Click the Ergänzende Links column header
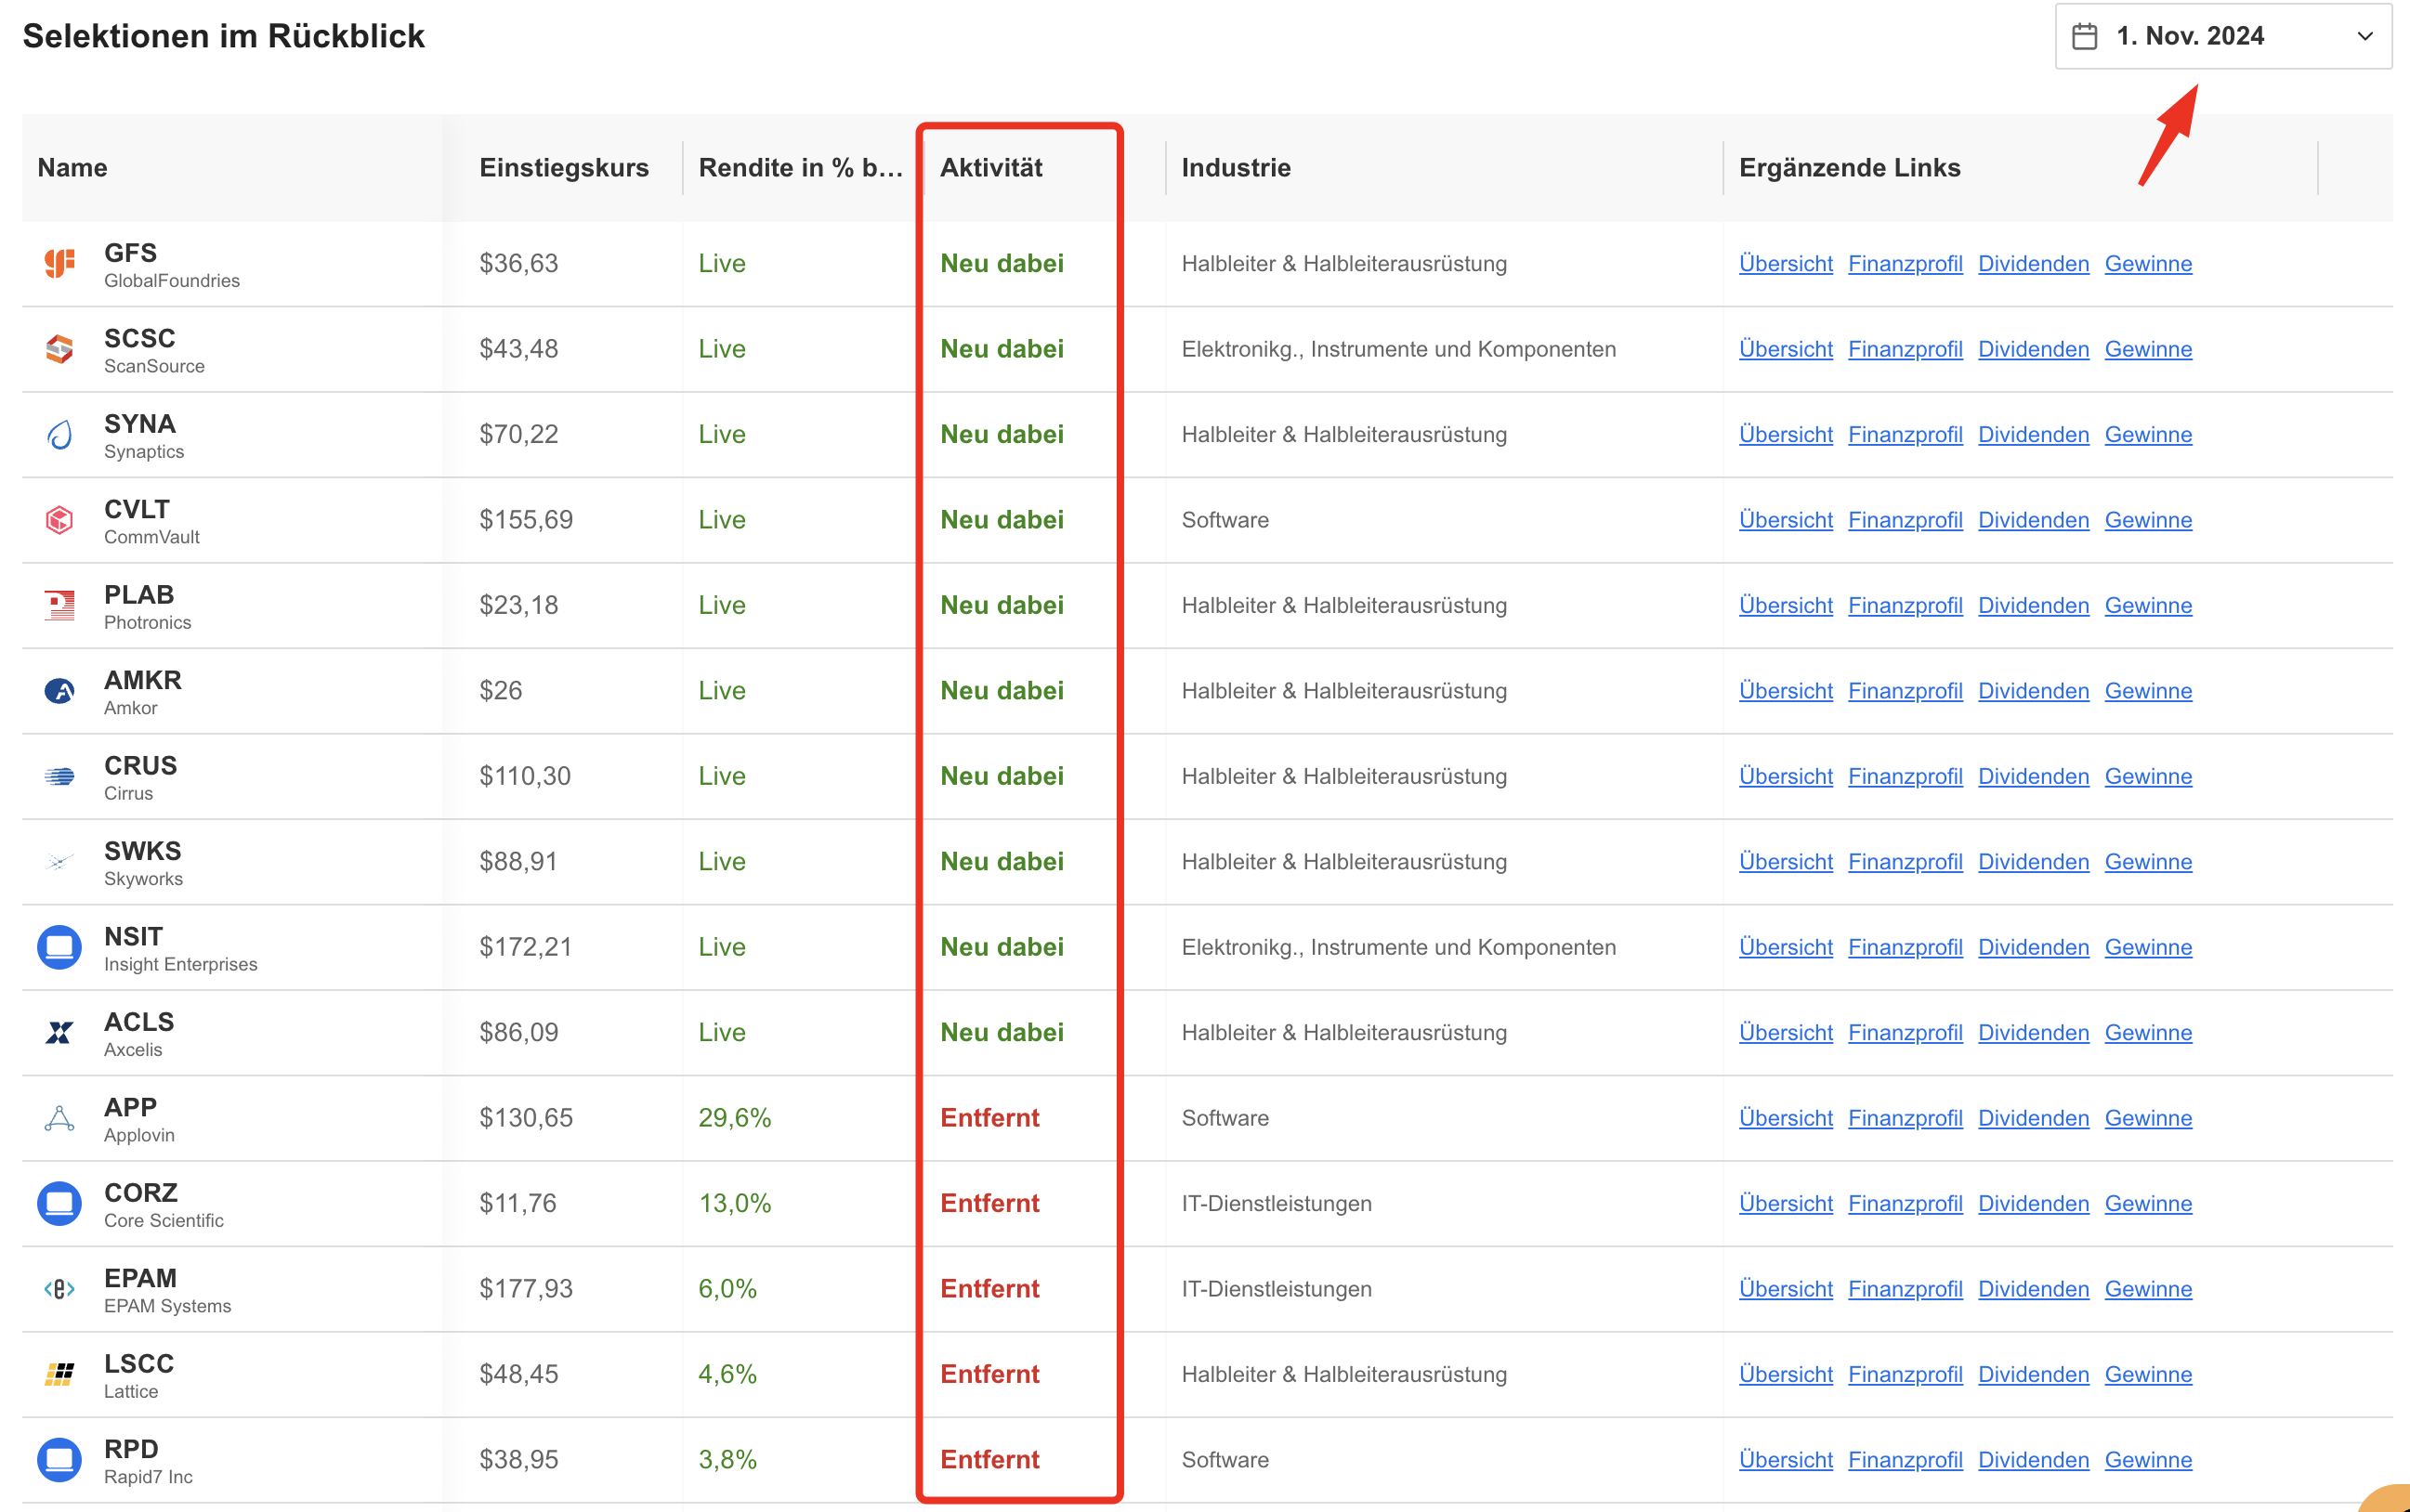2410x1512 pixels. [1849, 167]
